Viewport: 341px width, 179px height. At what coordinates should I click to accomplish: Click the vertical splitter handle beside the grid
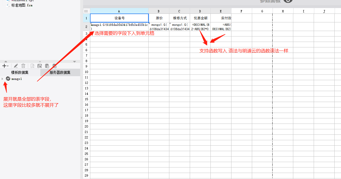click(82, 118)
